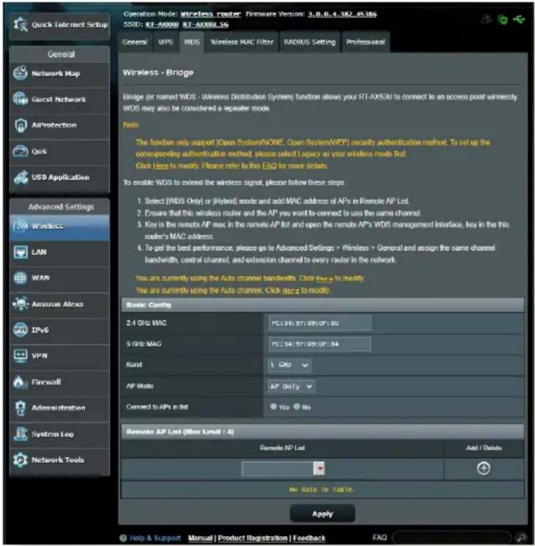Select Yes for Connect to APs in list
The width and height of the screenshot is (535, 546).
[x=273, y=406]
